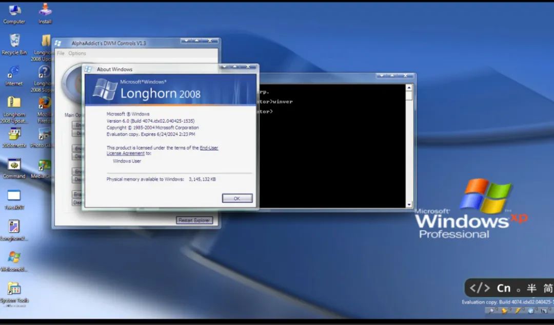Viewport: 554px width, 325px height.
Task: Click the command prompt scrollbar down arrow
Action: pyautogui.click(x=409, y=204)
